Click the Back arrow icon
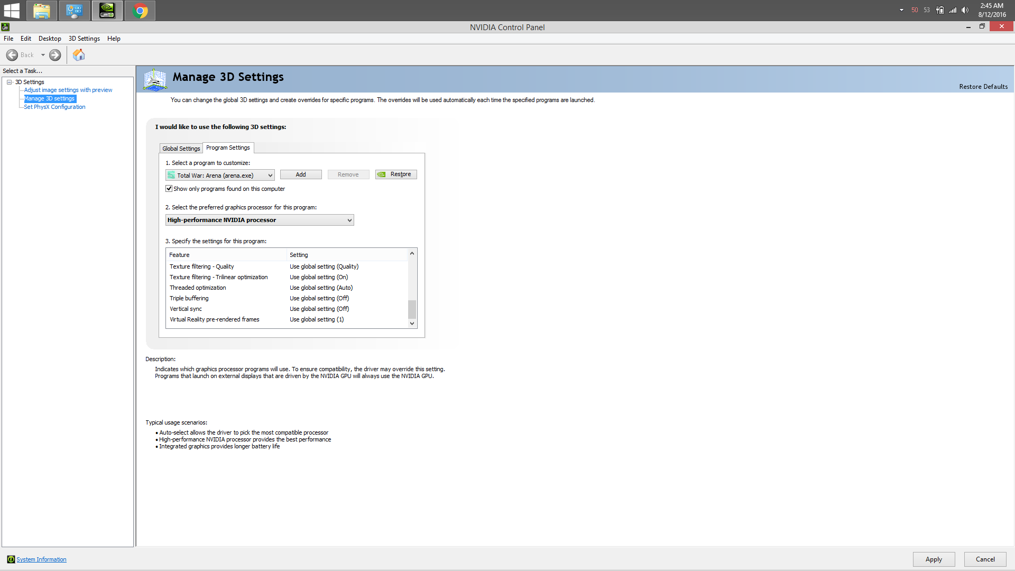1015x571 pixels. 12,55
